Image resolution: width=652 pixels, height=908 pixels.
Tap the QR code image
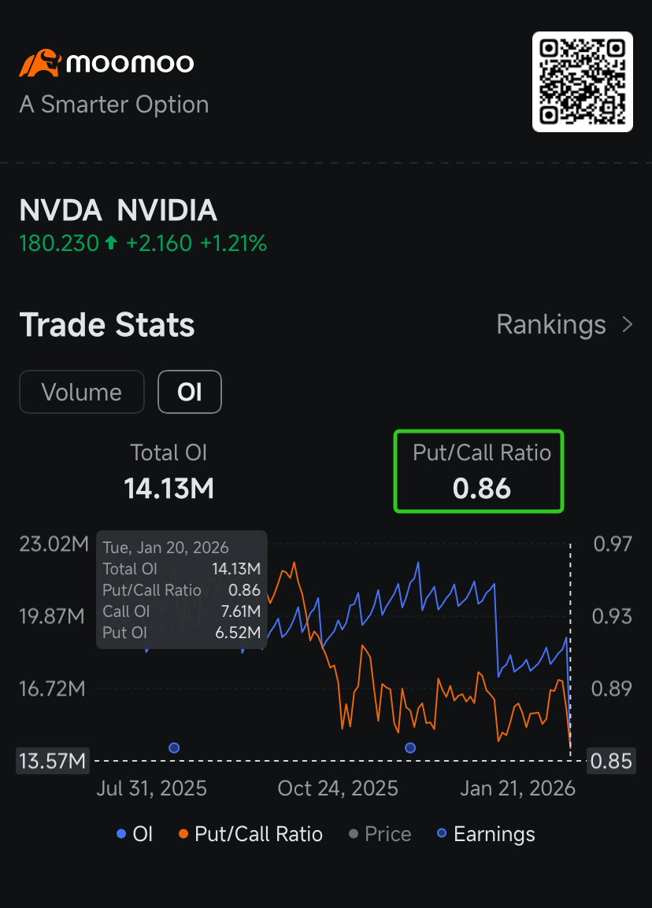pos(583,82)
